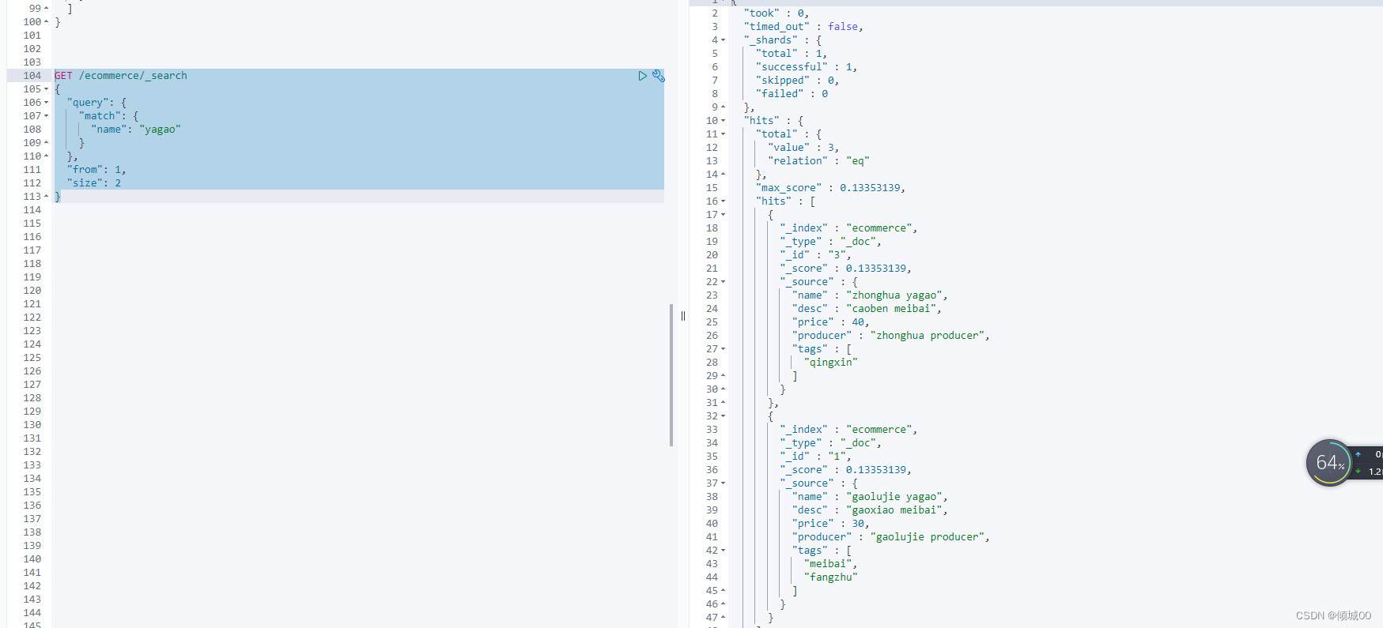Click "_id" : "1" line
Image resolution: width=1383 pixels, height=628 pixels.
816,457
